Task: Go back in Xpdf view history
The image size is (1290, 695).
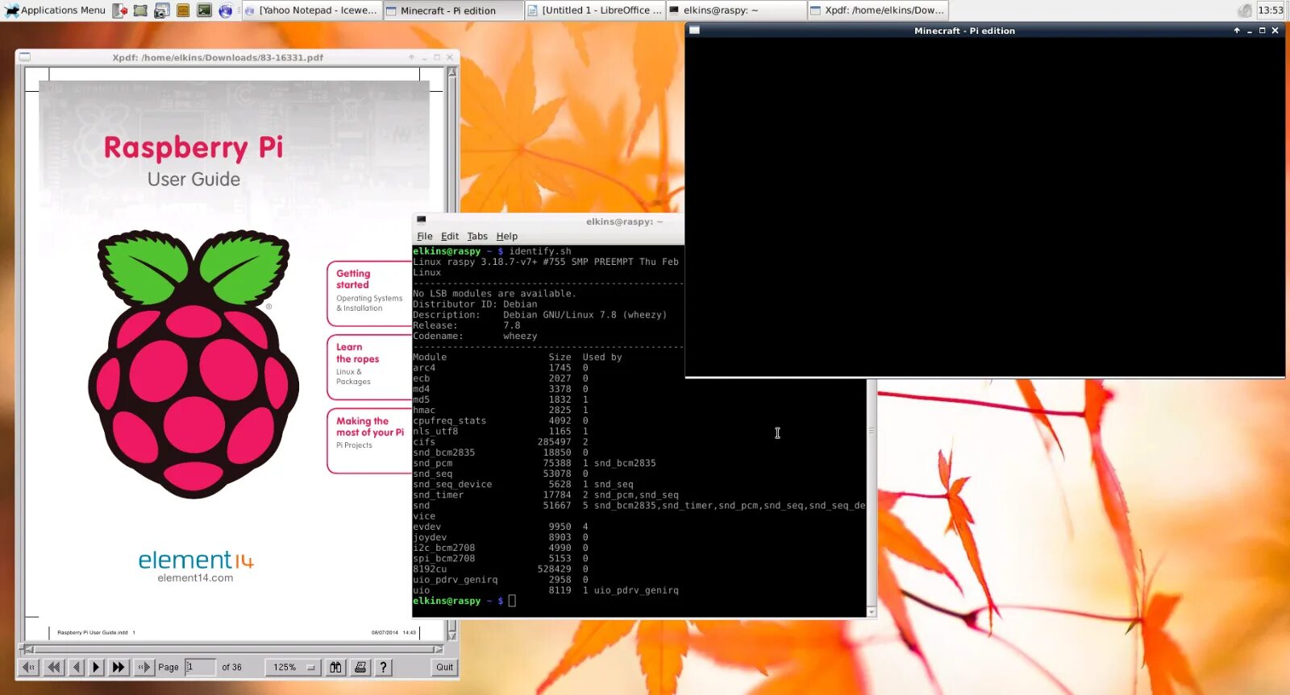Action: pyautogui.click(x=28, y=667)
